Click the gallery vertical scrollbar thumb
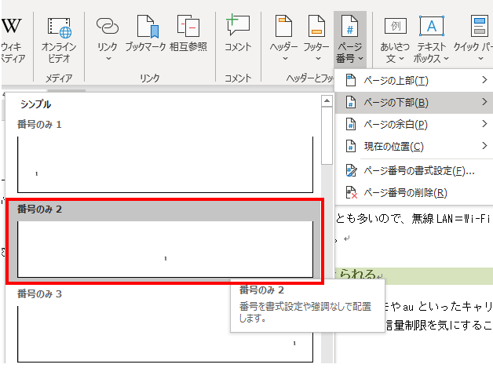The height and width of the screenshot is (368, 493). point(327,136)
